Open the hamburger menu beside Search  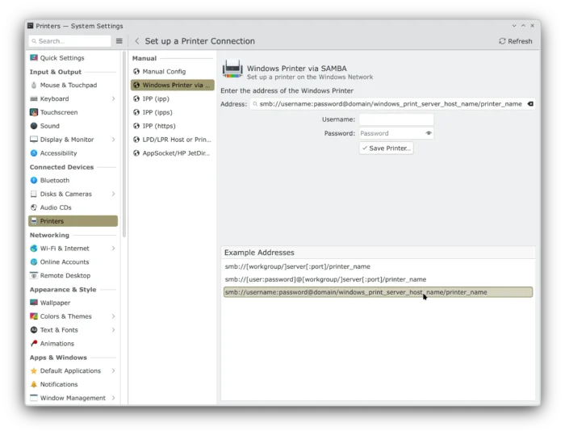tap(119, 41)
